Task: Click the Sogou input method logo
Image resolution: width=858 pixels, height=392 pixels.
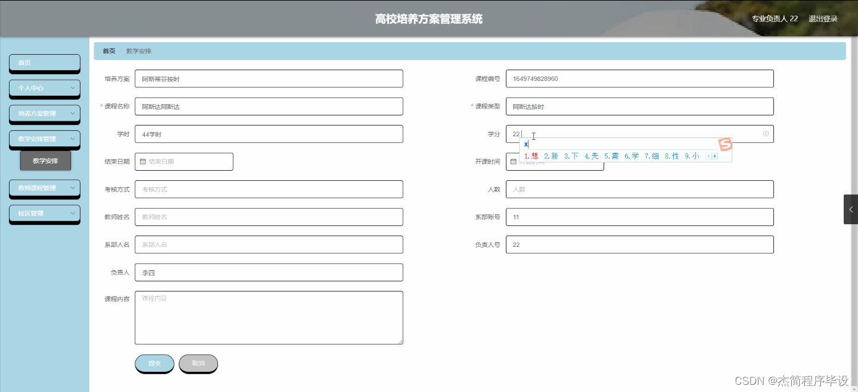Action: [x=725, y=145]
